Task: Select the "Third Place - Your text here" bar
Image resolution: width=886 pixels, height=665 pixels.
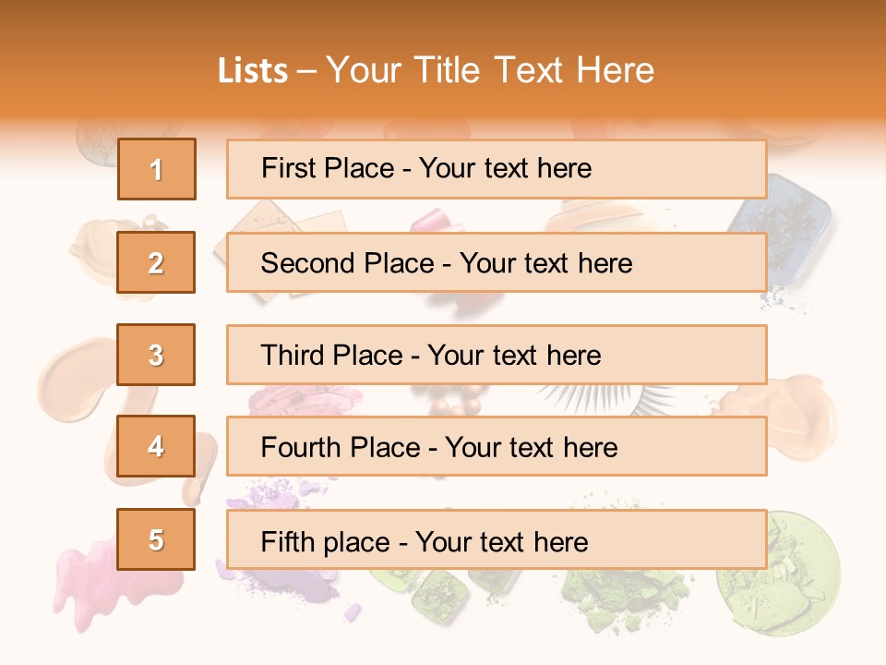Action: click(497, 355)
